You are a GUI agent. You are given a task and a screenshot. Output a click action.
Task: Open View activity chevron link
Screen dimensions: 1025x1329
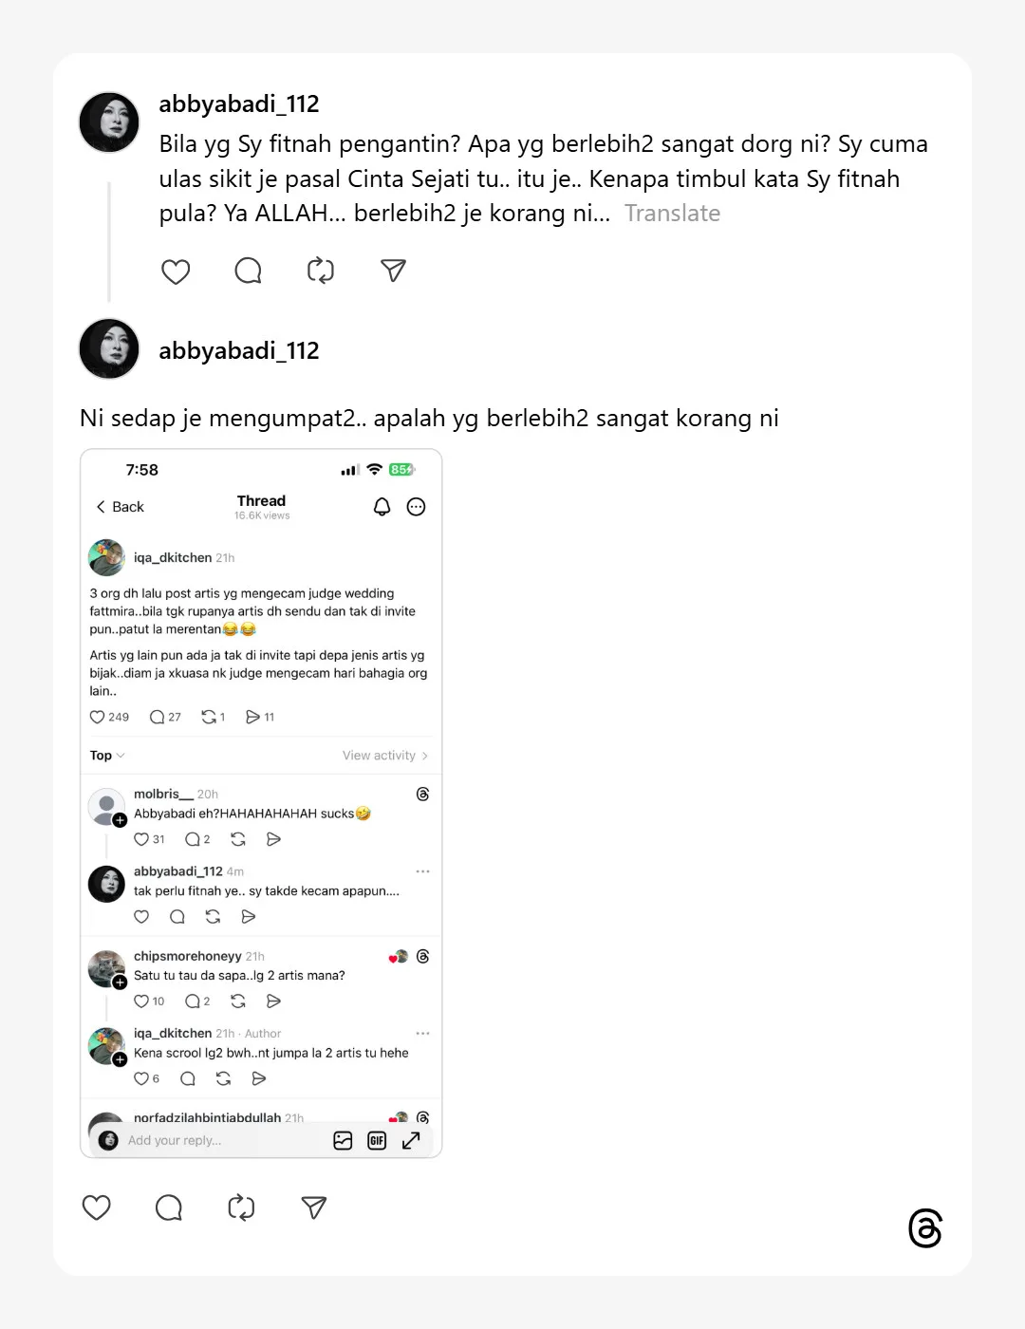(x=385, y=756)
